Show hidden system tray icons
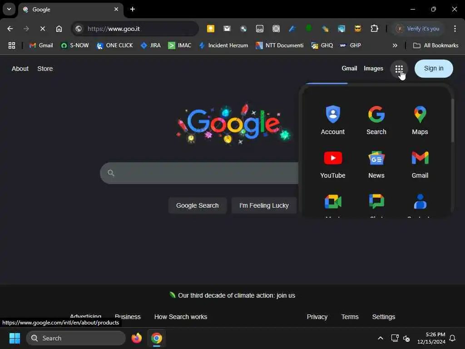This screenshot has height=349, width=465. click(380, 338)
